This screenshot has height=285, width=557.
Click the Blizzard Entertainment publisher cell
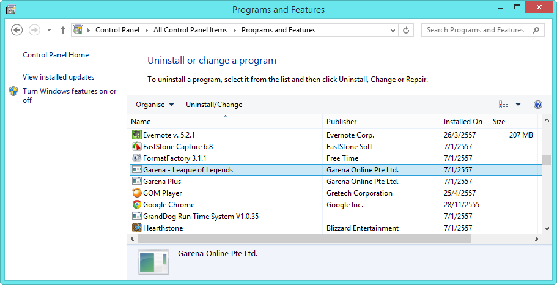363,228
